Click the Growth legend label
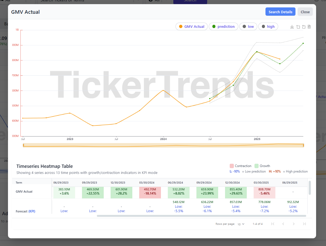The height and width of the screenshot is (246, 326). click(x=265, y=166)
